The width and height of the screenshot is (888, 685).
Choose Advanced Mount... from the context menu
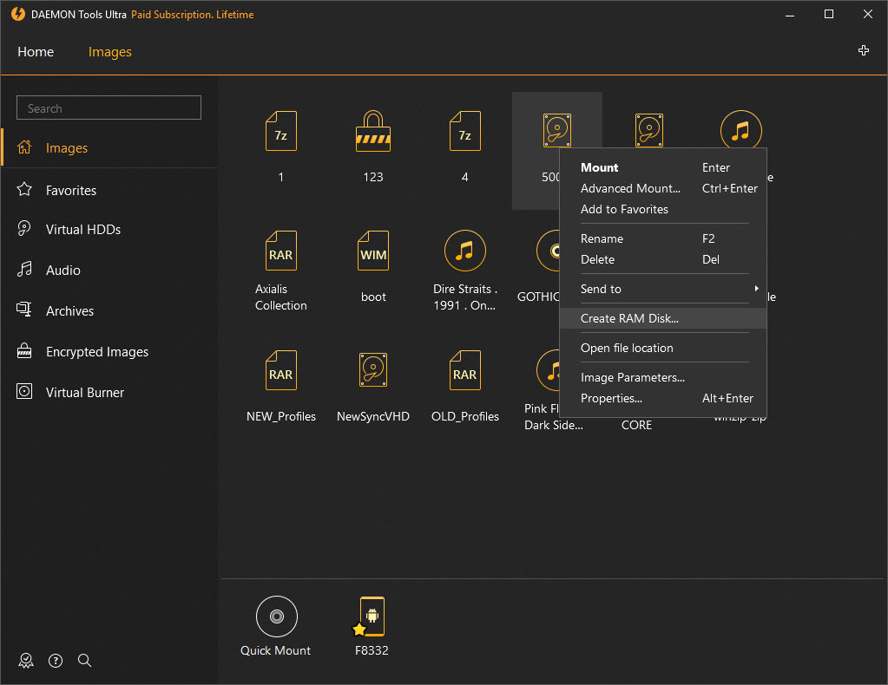(x=662, y=188)
